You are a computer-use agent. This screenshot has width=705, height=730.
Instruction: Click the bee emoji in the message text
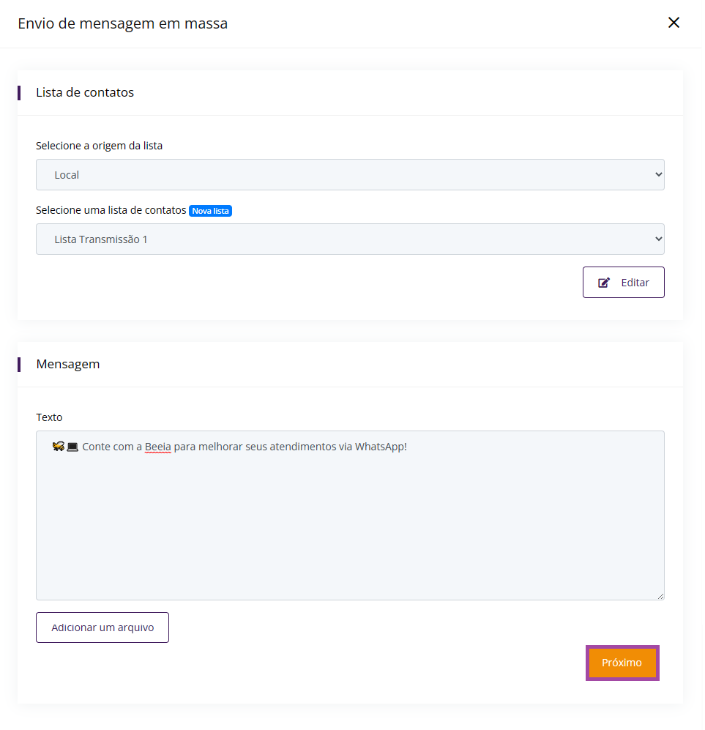coord(58,447)
